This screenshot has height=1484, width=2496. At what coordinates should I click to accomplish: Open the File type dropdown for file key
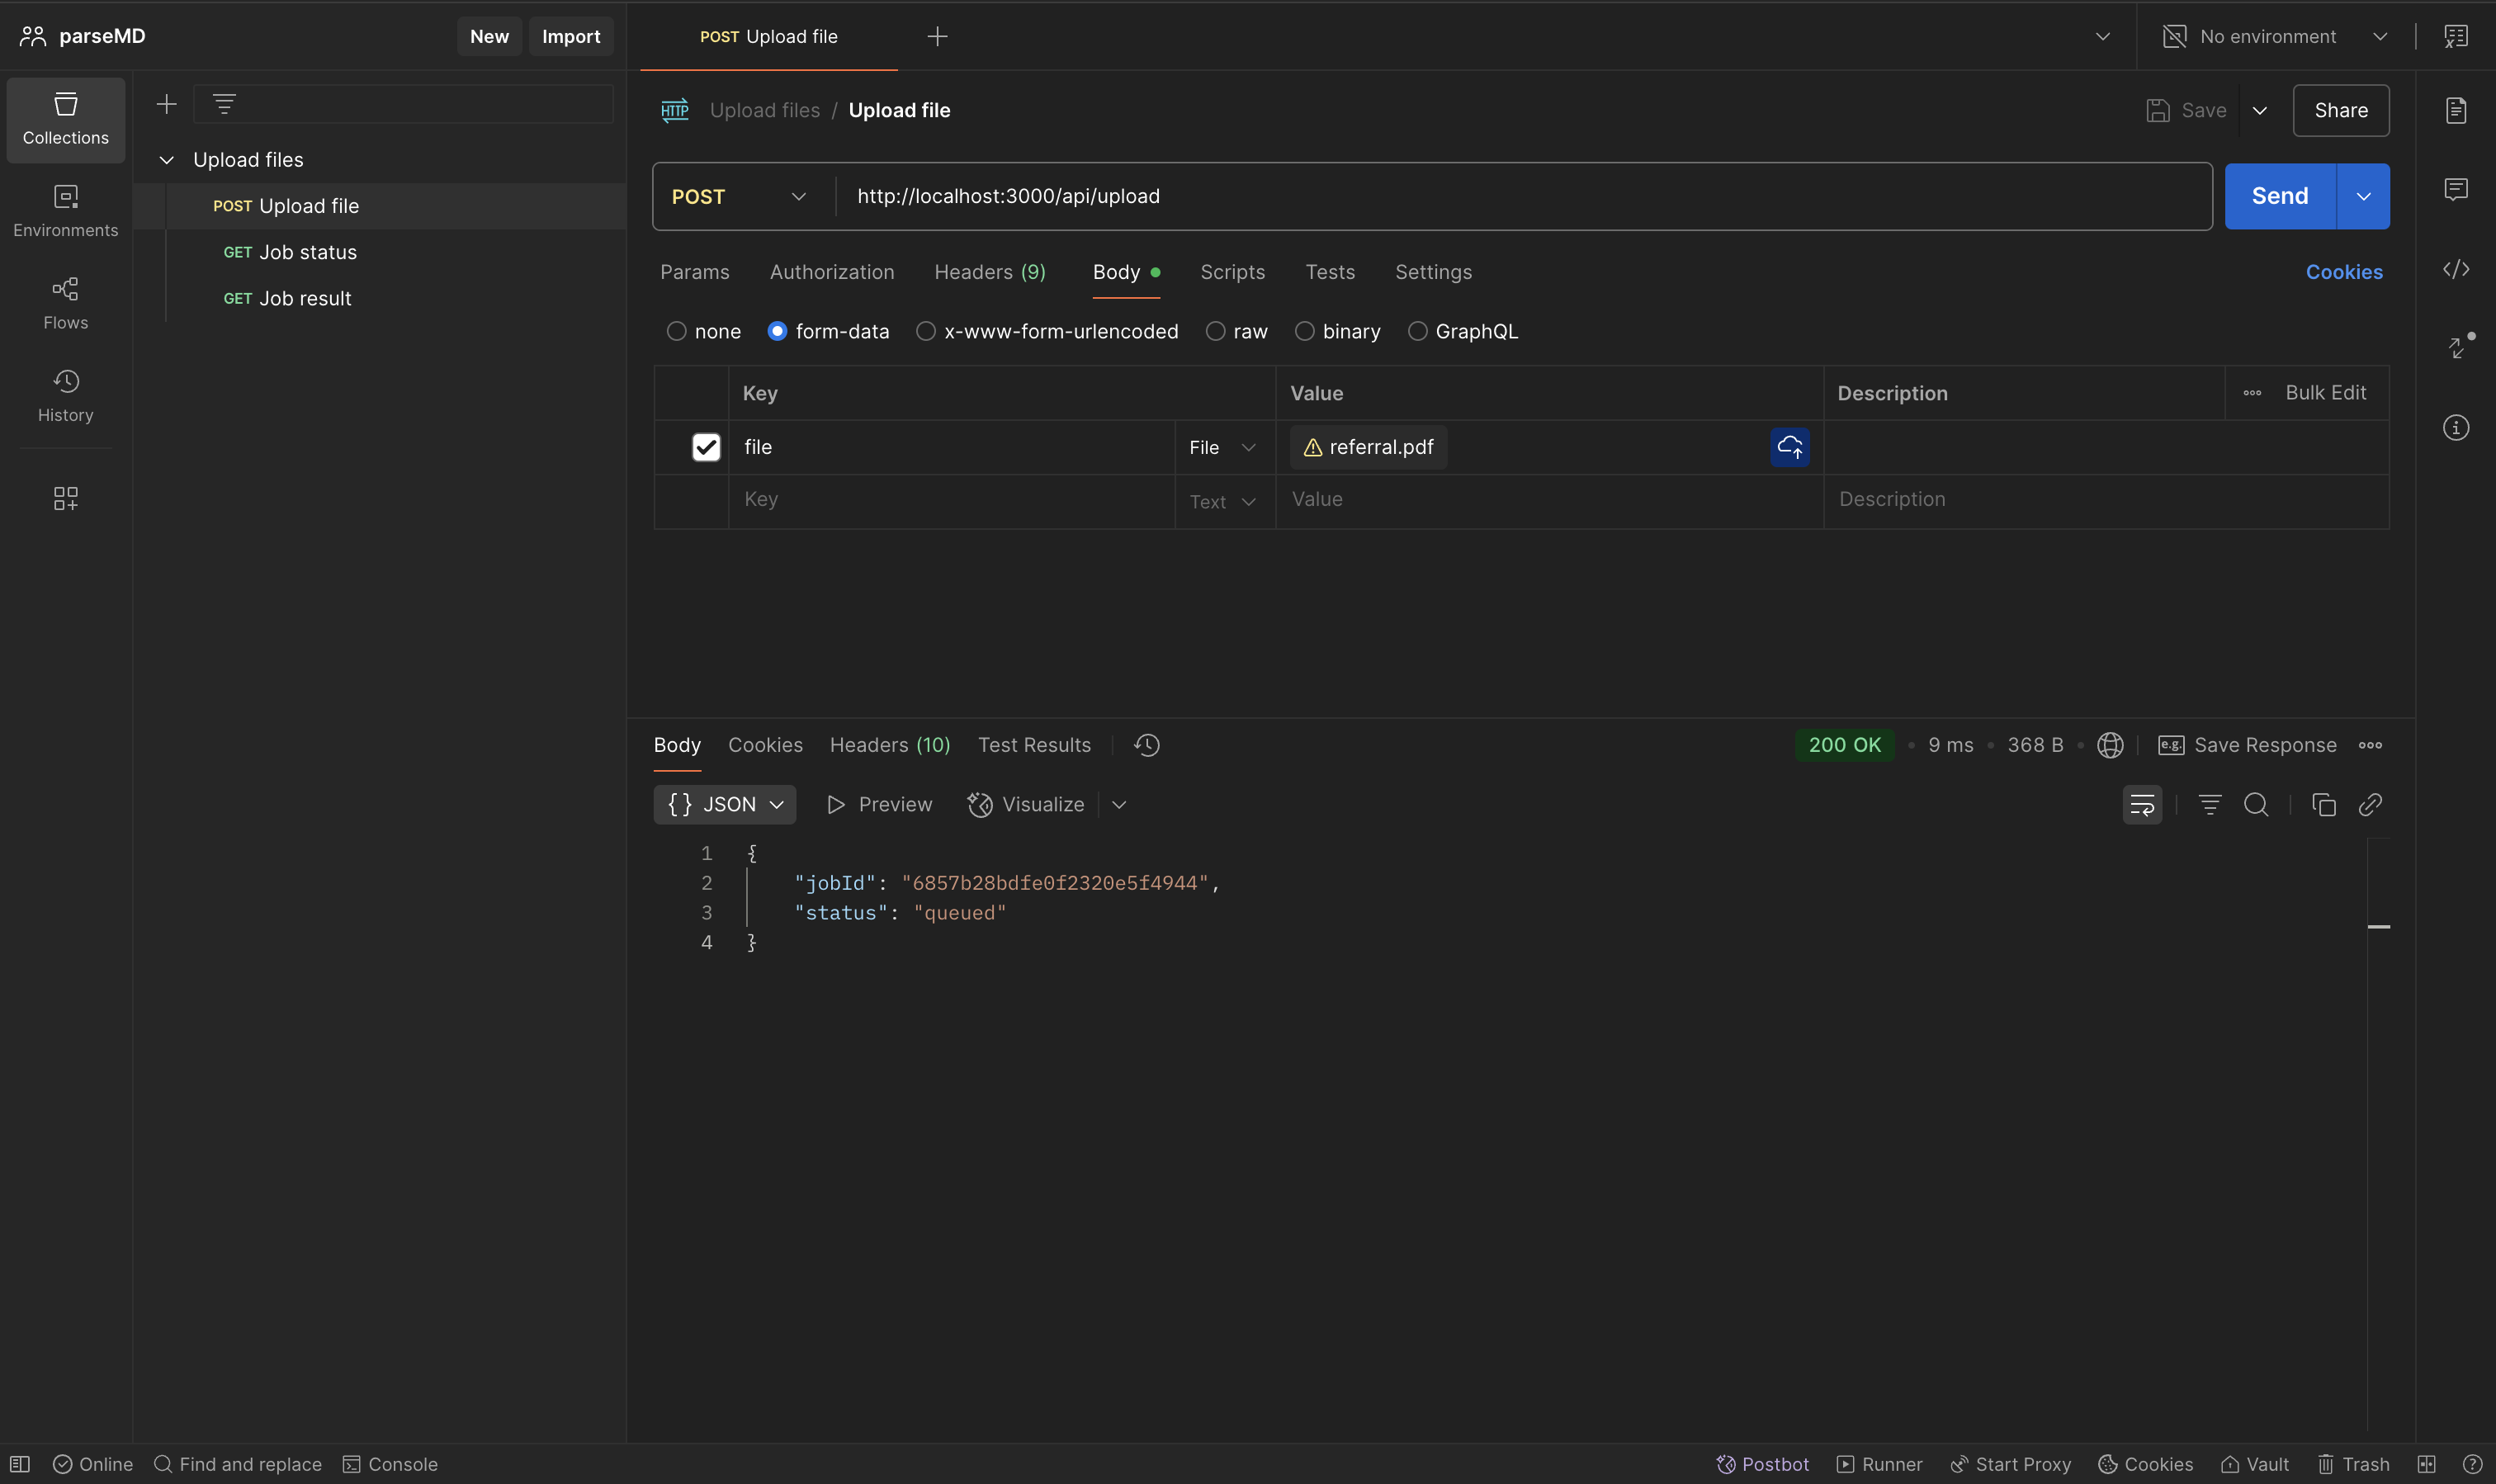1223,447
